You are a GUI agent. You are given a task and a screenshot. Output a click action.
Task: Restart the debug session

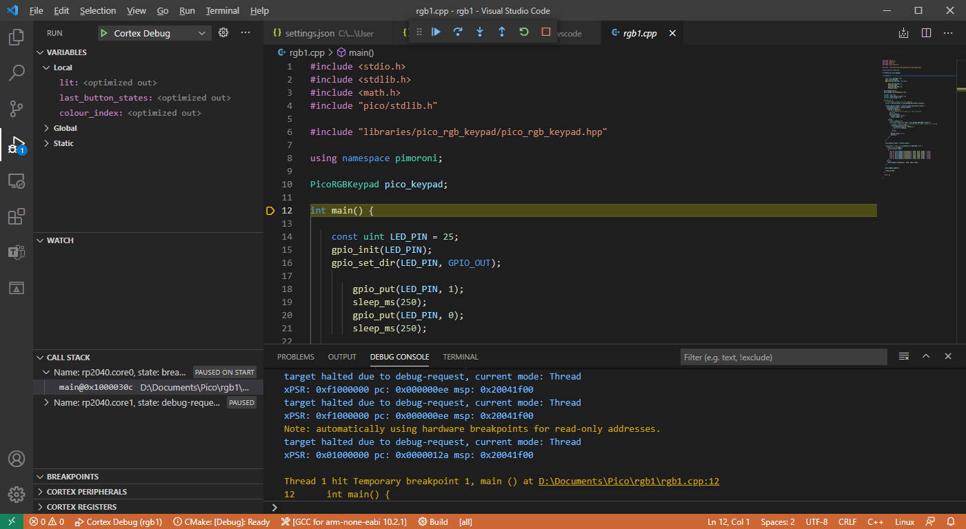pos(524,32)
